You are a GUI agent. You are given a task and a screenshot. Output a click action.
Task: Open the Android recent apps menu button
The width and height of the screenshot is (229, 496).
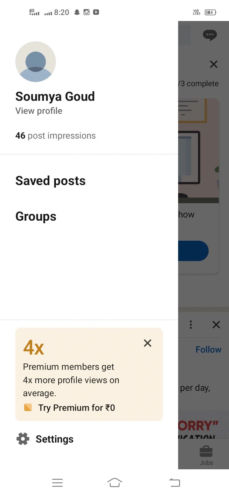57,483
